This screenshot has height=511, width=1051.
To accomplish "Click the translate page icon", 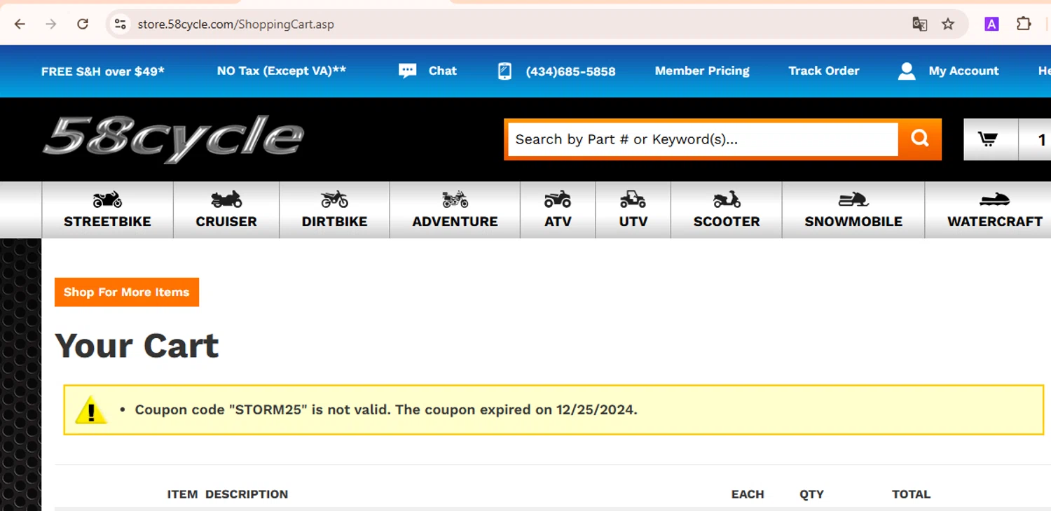I will point(919,24).
